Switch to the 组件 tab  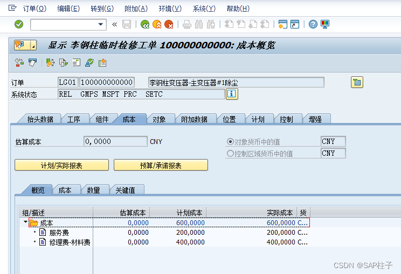point(102,119)
